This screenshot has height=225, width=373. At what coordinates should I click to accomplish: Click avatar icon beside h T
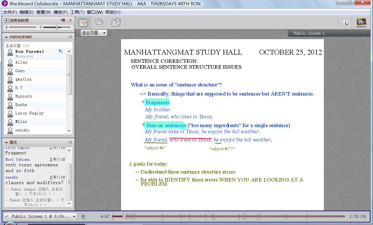10,88
